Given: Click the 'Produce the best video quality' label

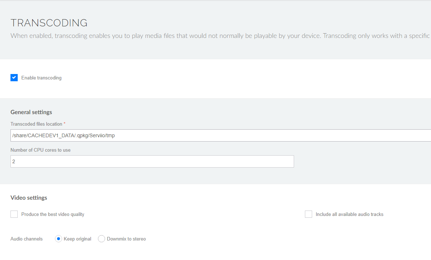Looking at the screenshot, I should point(53,214).
